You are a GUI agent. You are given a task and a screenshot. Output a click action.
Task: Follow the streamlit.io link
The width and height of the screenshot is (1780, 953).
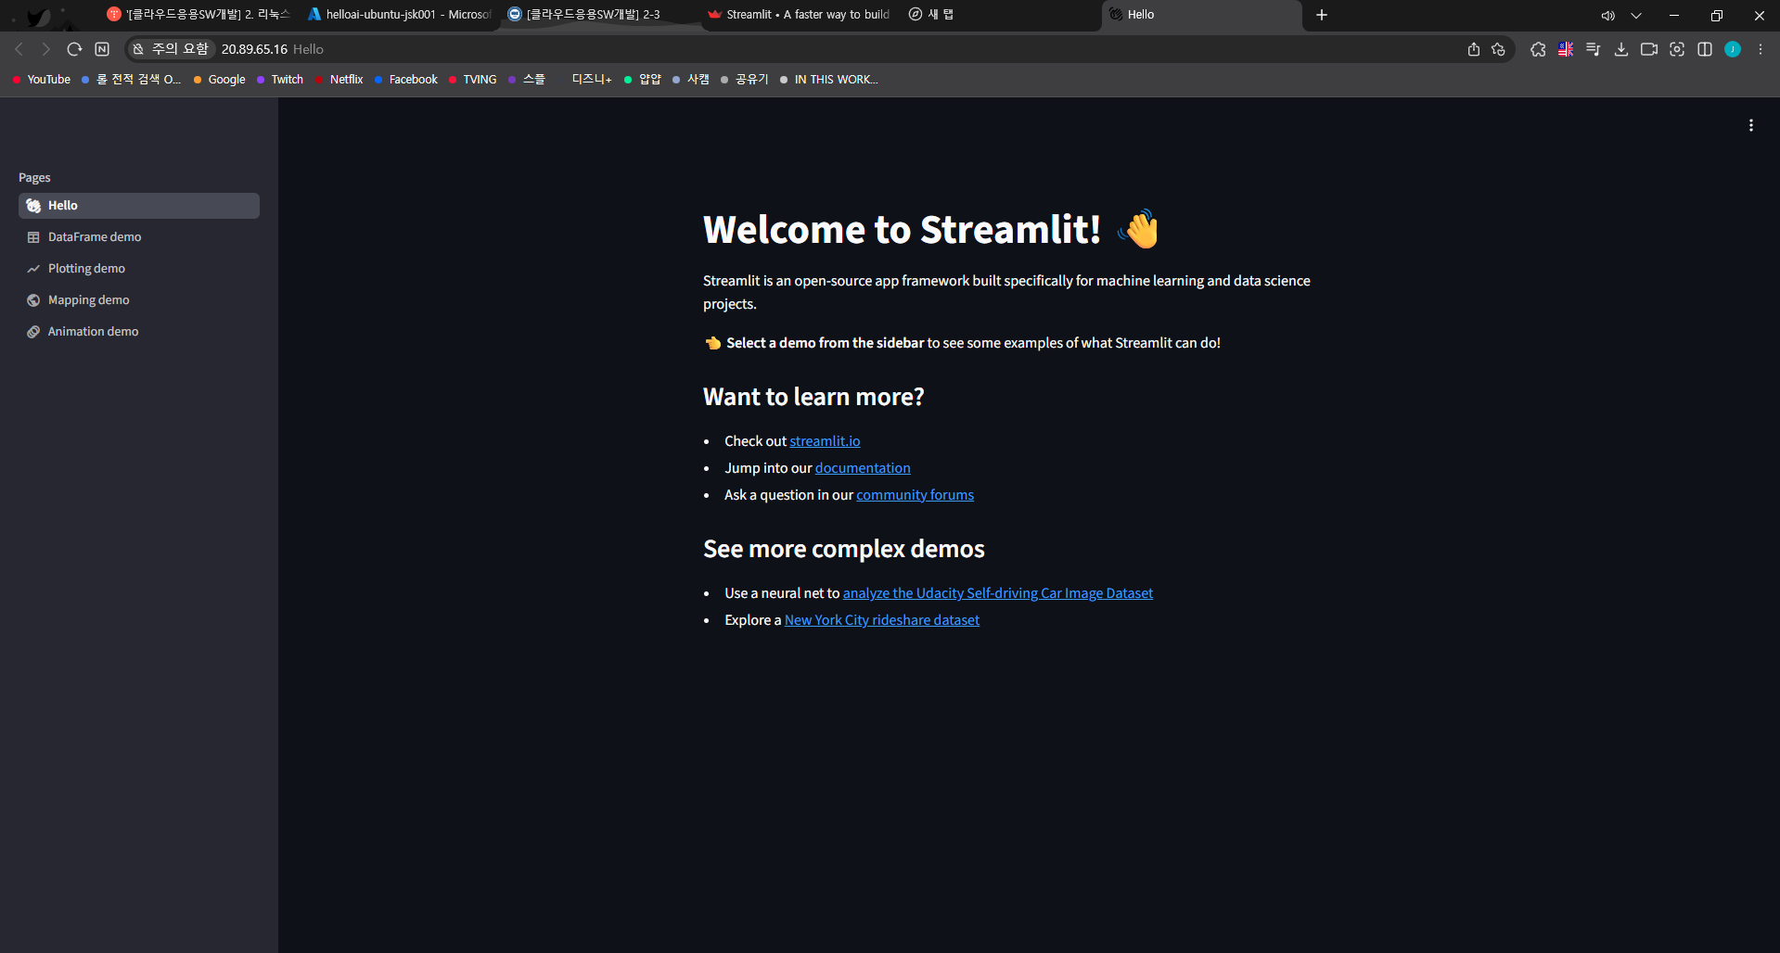[x=825, y=441]
